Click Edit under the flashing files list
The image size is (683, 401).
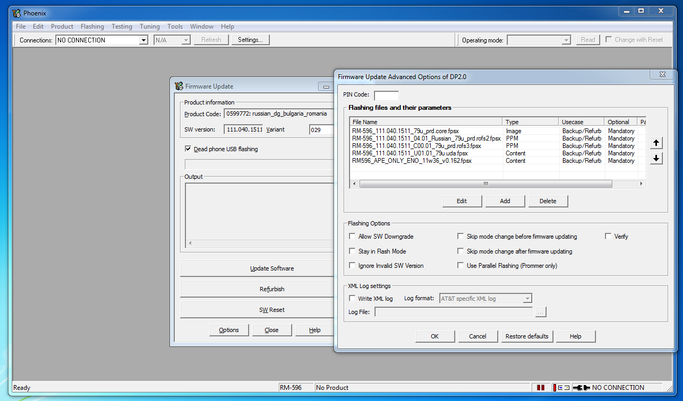(x=462, y=201)
